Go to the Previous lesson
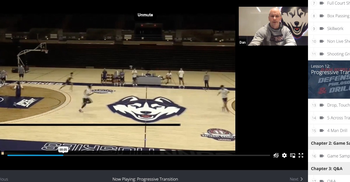 pos(4,179)
